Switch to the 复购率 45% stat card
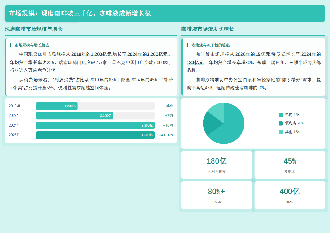330x233 pixels. coord(290,165)
